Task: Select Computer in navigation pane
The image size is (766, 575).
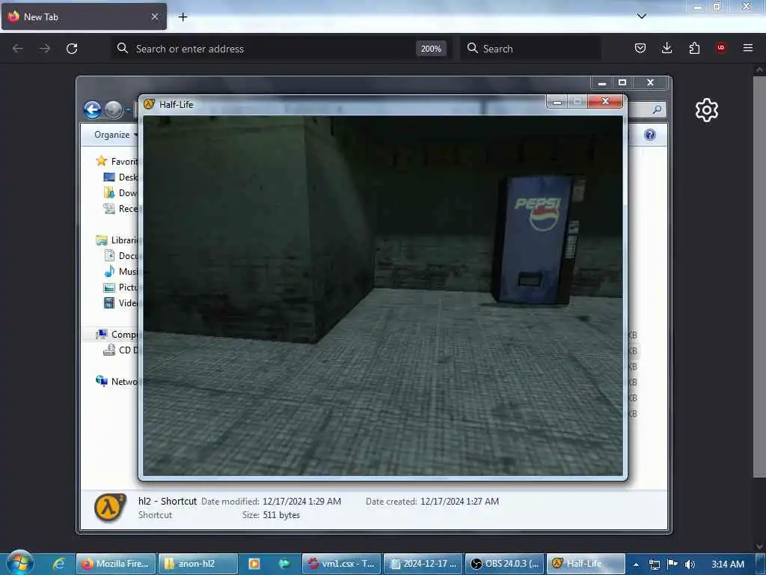Action: (x=117, y=335)
